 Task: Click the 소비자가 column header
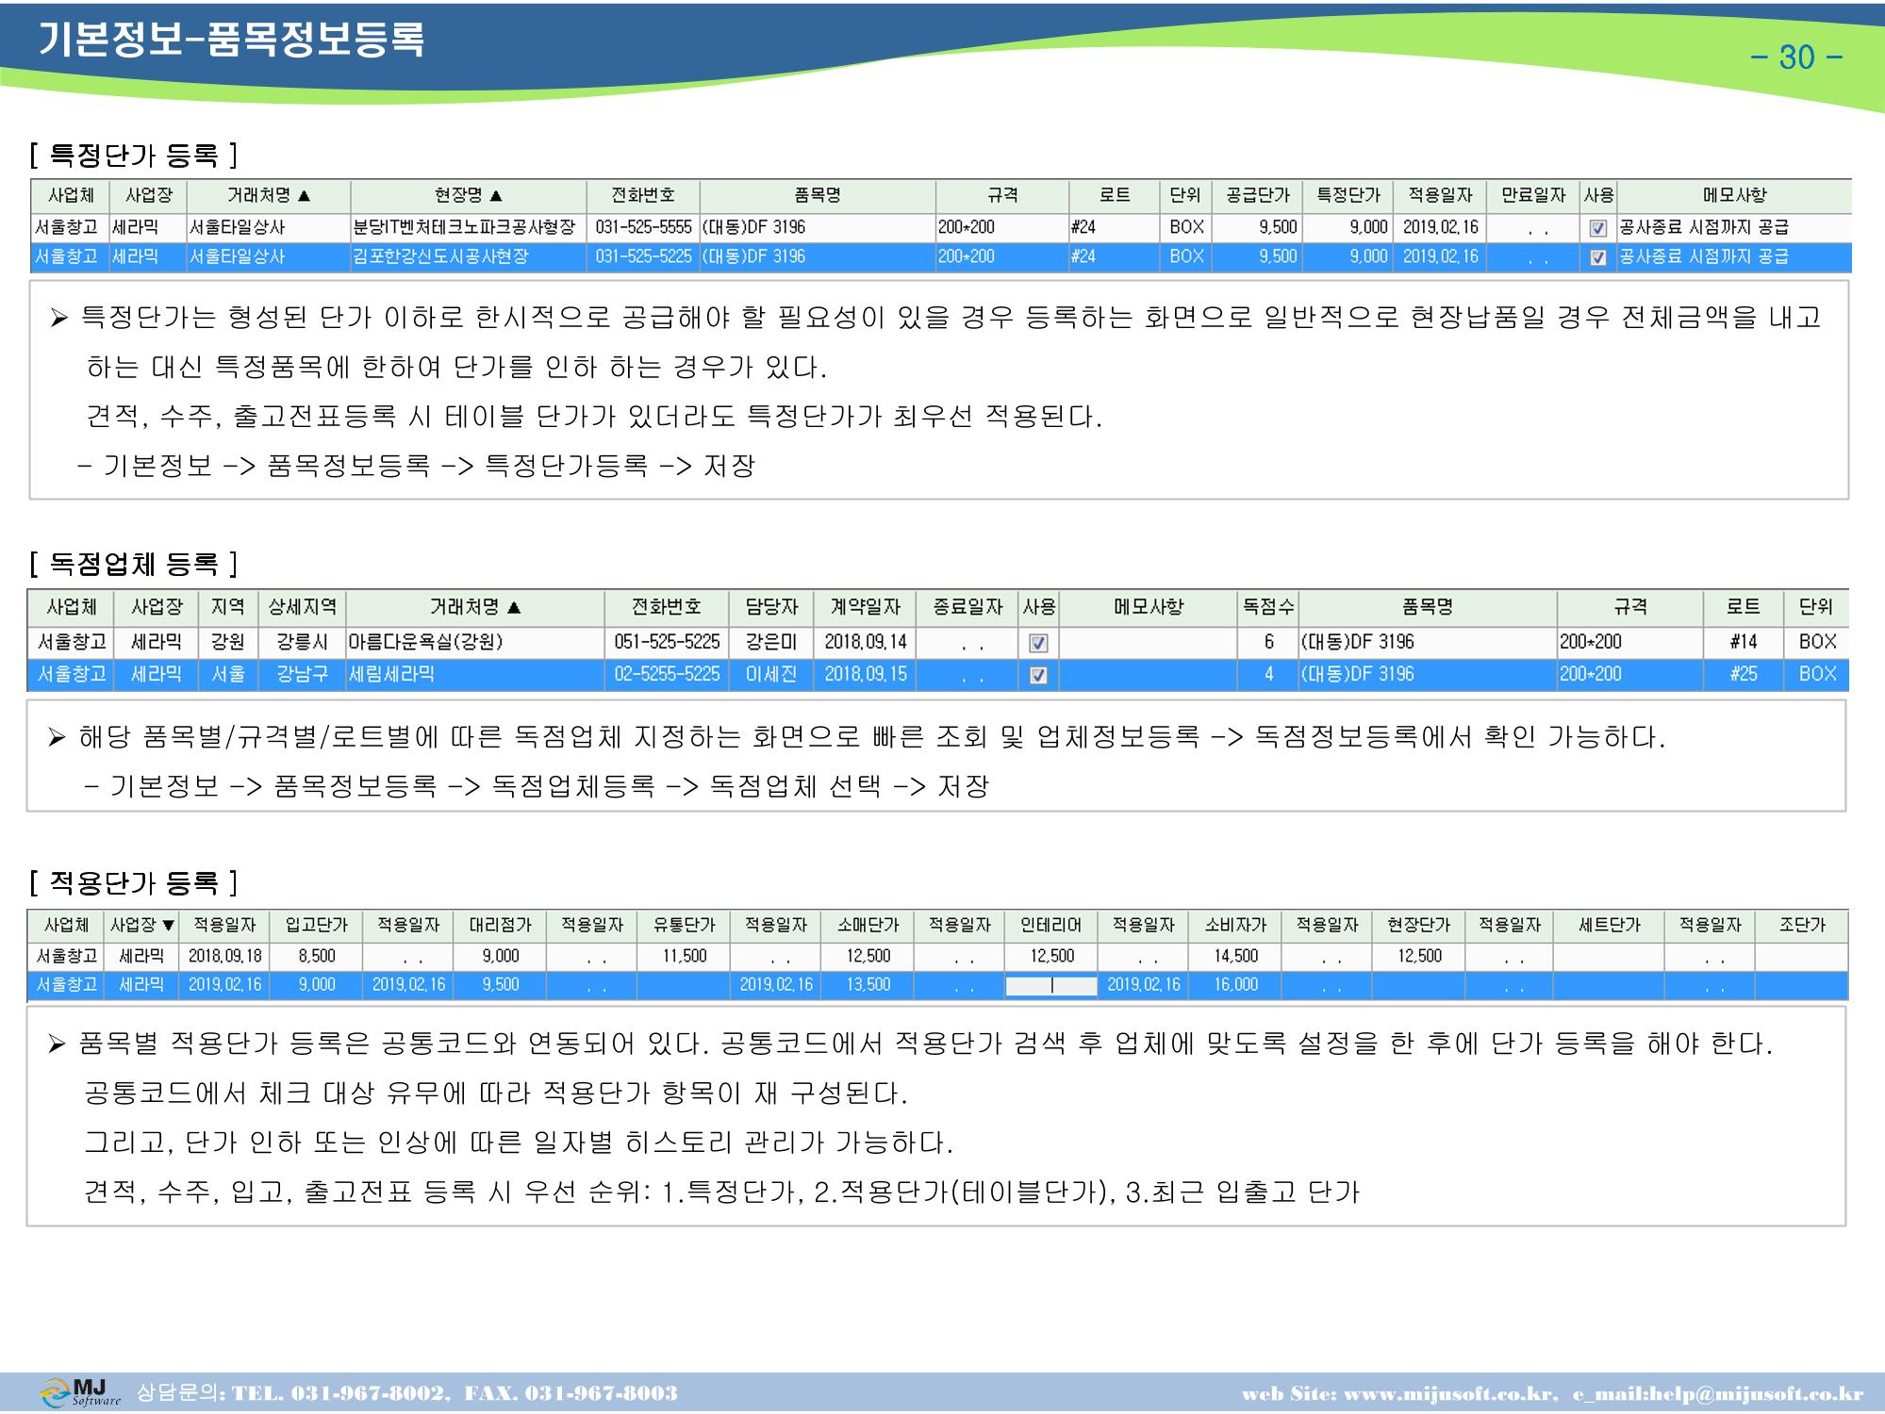tap(1235, 926)
